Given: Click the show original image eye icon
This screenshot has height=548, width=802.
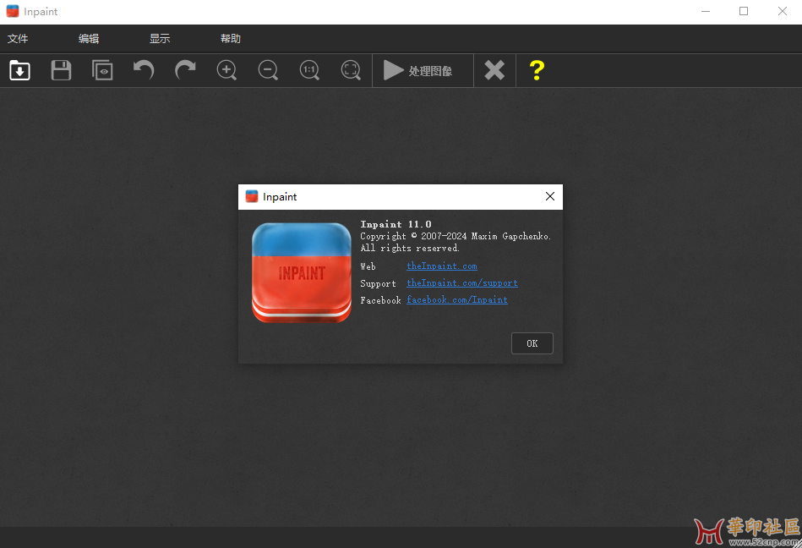Looking at the screenshot, I should pyautogui.click(x=102, y=70).
